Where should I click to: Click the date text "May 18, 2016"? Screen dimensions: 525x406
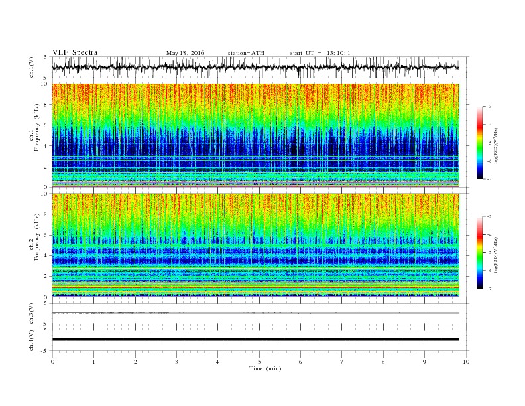[x=185, y=53]
